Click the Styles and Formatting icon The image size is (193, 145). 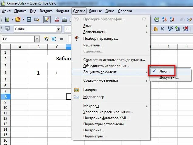[x=7, y=29]
